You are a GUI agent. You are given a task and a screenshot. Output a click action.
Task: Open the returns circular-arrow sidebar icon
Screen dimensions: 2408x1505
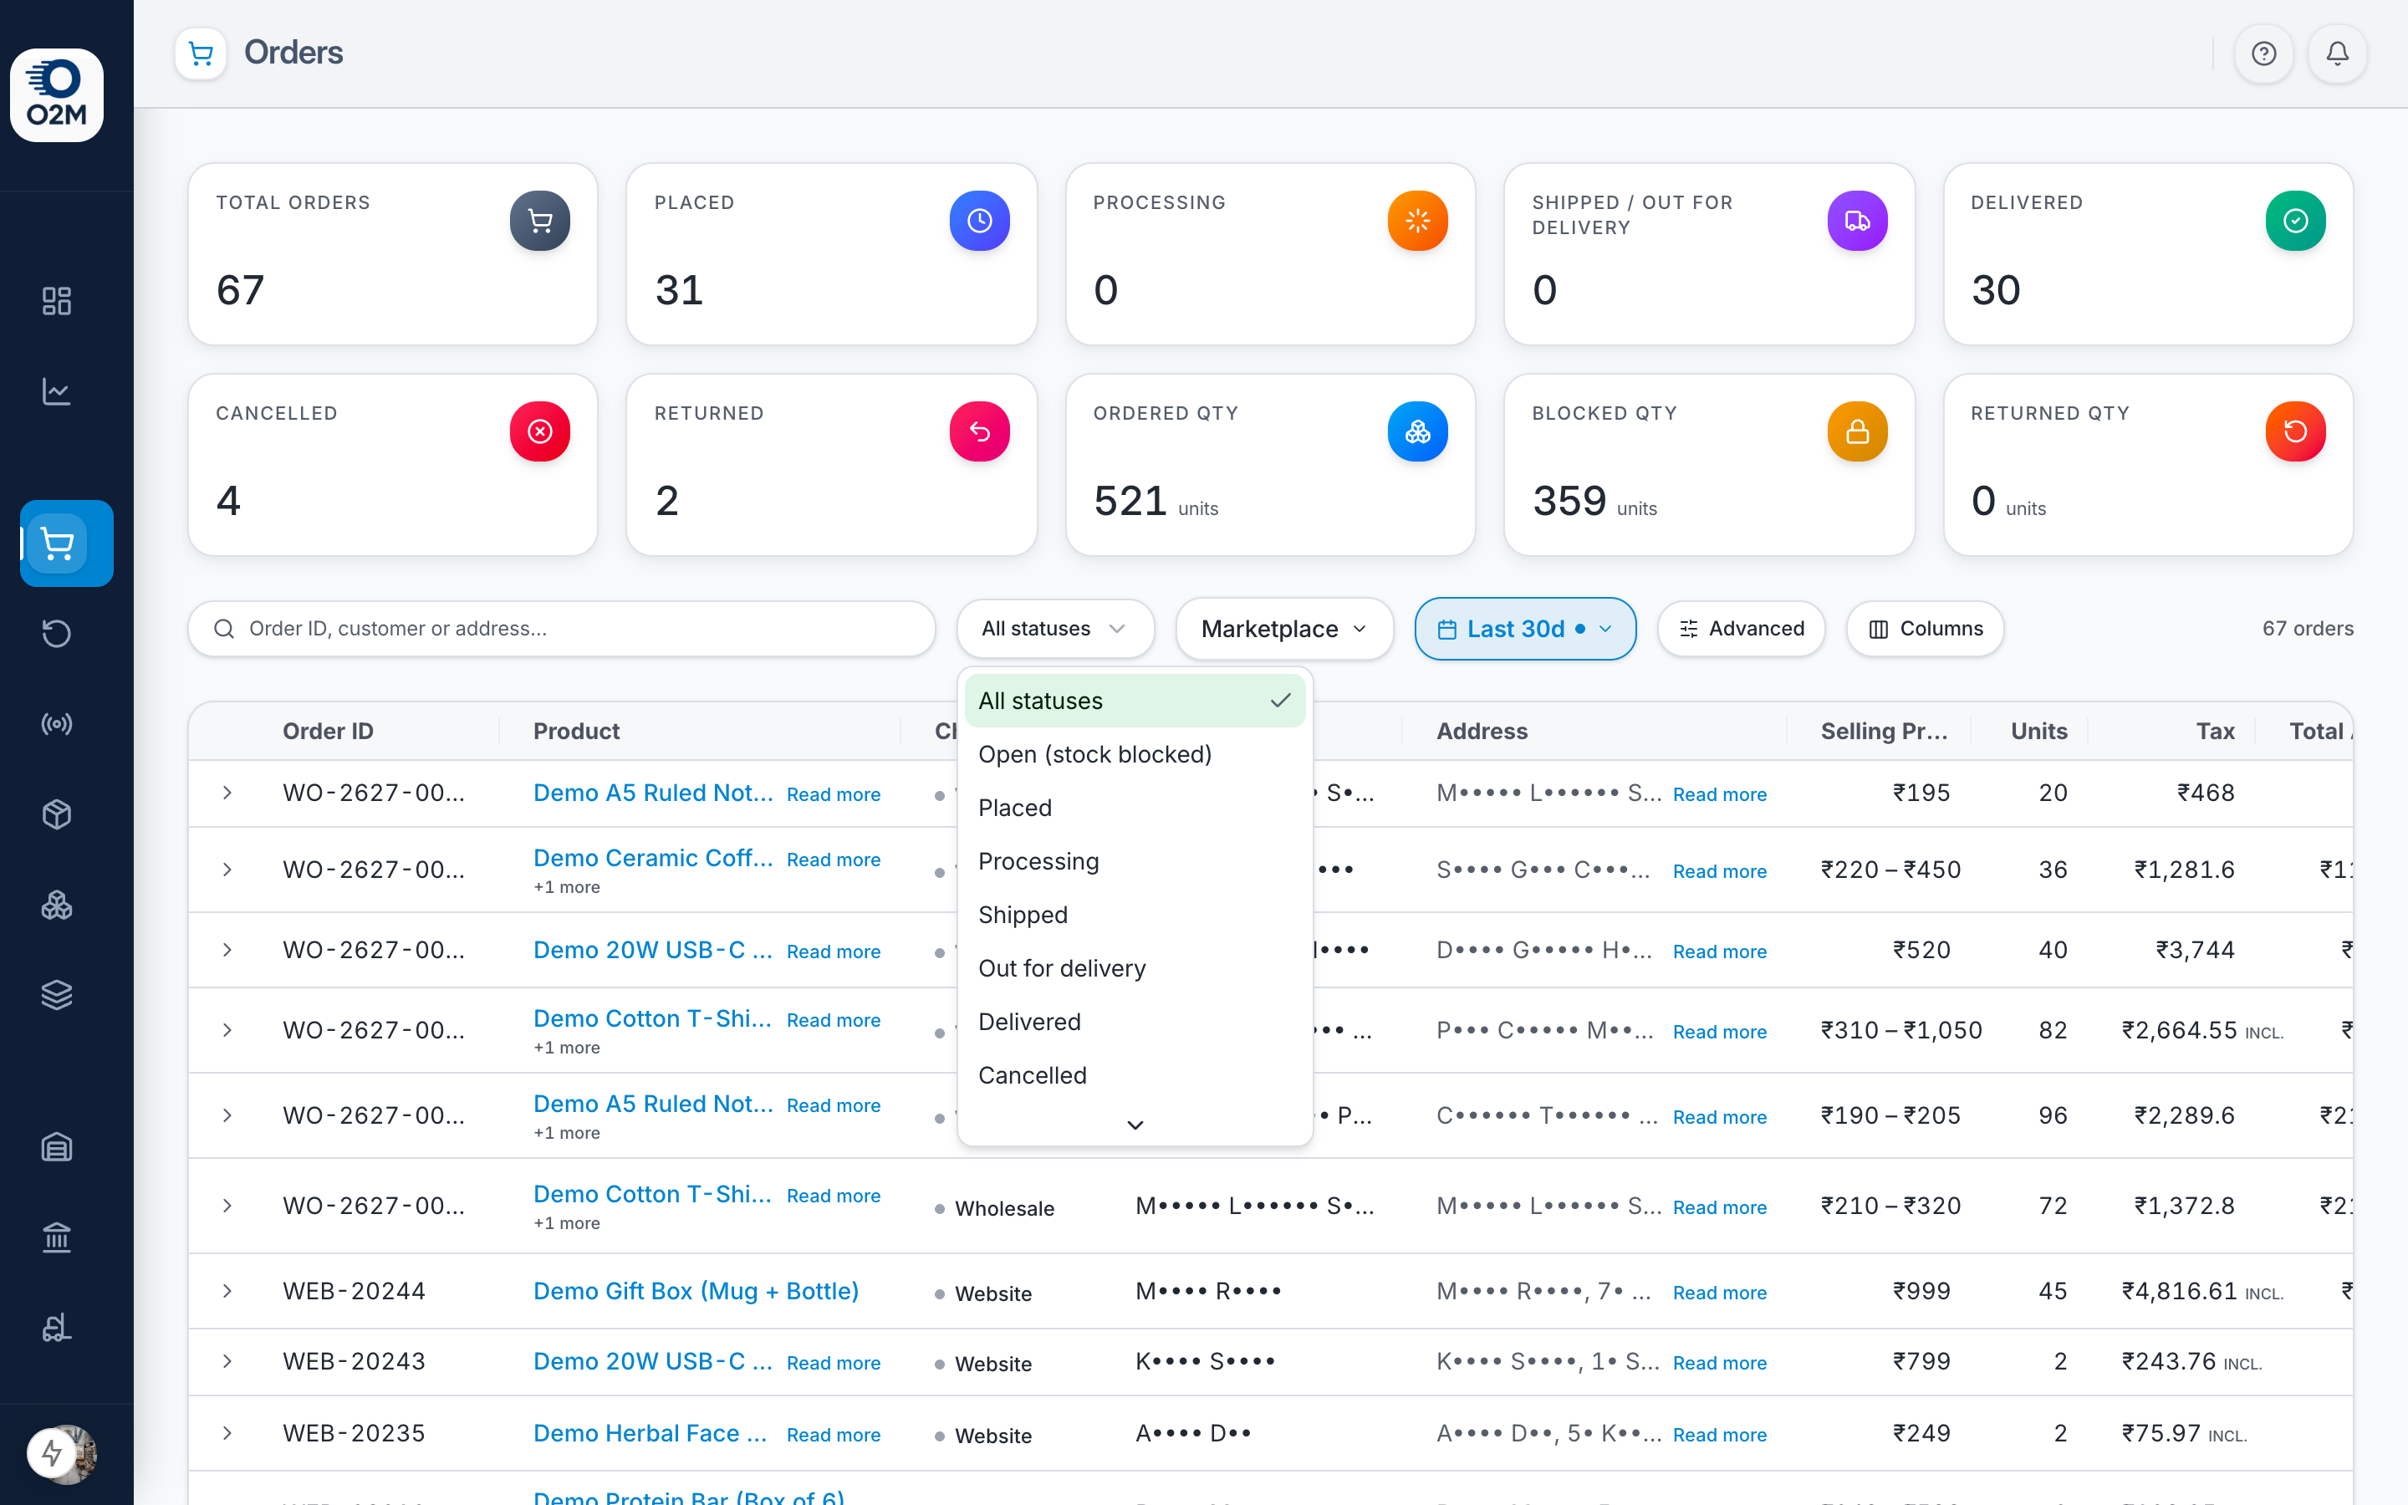pyautogui.click(x=57, y=633)
